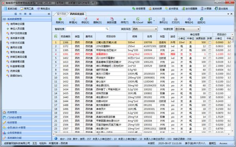Click the 返回[X] return icon
Screen dimensions: 236x147
point(201,19)
